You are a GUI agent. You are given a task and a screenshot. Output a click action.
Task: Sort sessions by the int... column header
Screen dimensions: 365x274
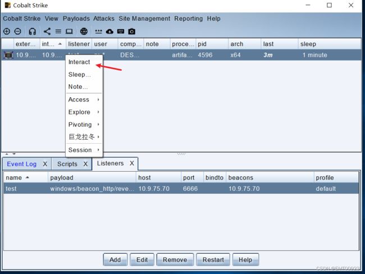(53, 44)
